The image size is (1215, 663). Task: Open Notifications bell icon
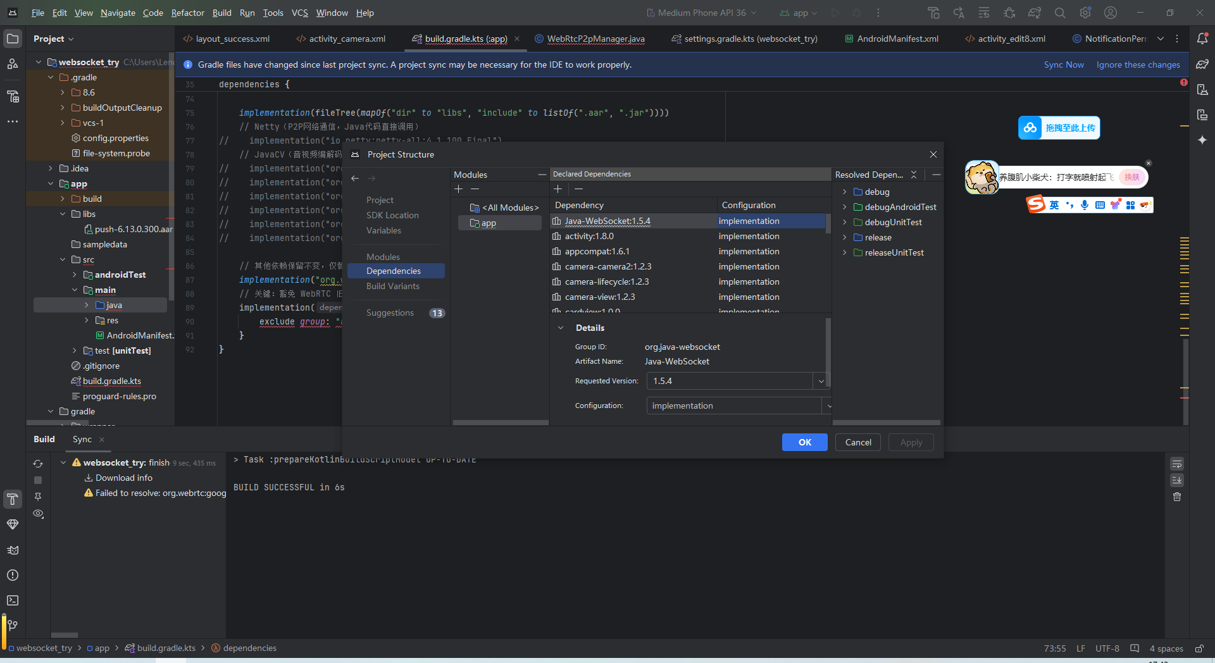click(x=1202, y=39)
